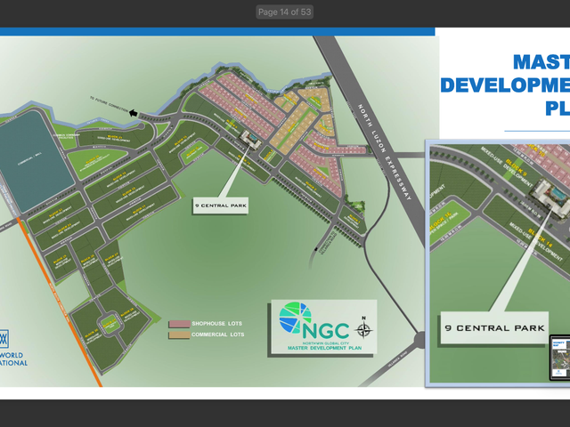Image resolution: width=570 pixels, height=427 pixels.
Task: Select the teal Commercial / Mall block
Action: (34, 162)
